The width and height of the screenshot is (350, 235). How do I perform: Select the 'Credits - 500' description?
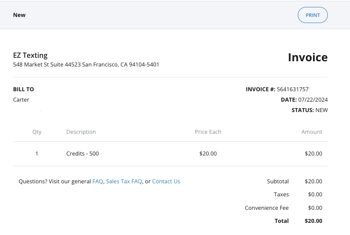82,153
